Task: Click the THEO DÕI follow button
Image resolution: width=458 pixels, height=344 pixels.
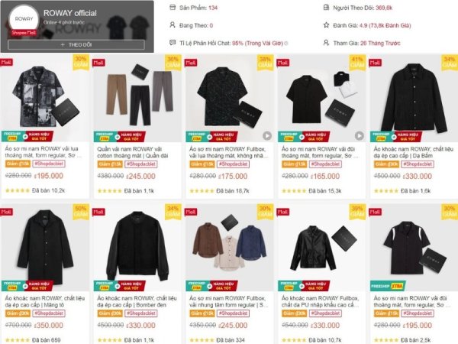Action: coord(76,44)
